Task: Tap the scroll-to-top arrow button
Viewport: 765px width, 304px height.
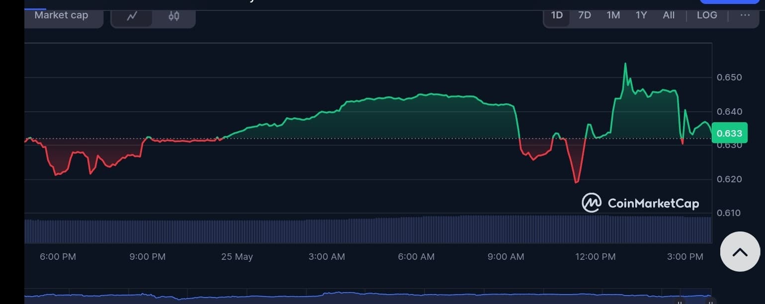Action: tap(740, 251)
